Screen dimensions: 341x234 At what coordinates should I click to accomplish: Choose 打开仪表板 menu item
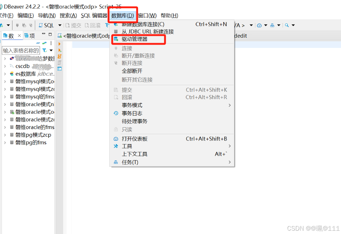pos(172,139)
